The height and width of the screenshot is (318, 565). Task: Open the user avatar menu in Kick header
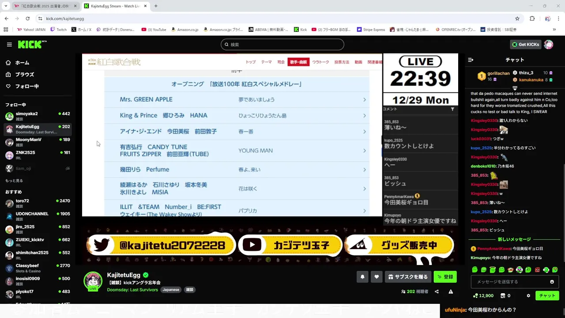pos(549,45)
